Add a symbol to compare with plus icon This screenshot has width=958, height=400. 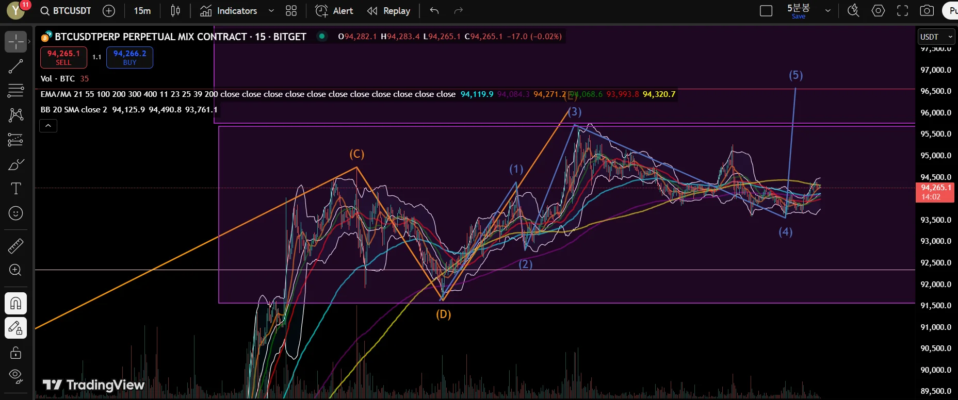pos(109,11)
